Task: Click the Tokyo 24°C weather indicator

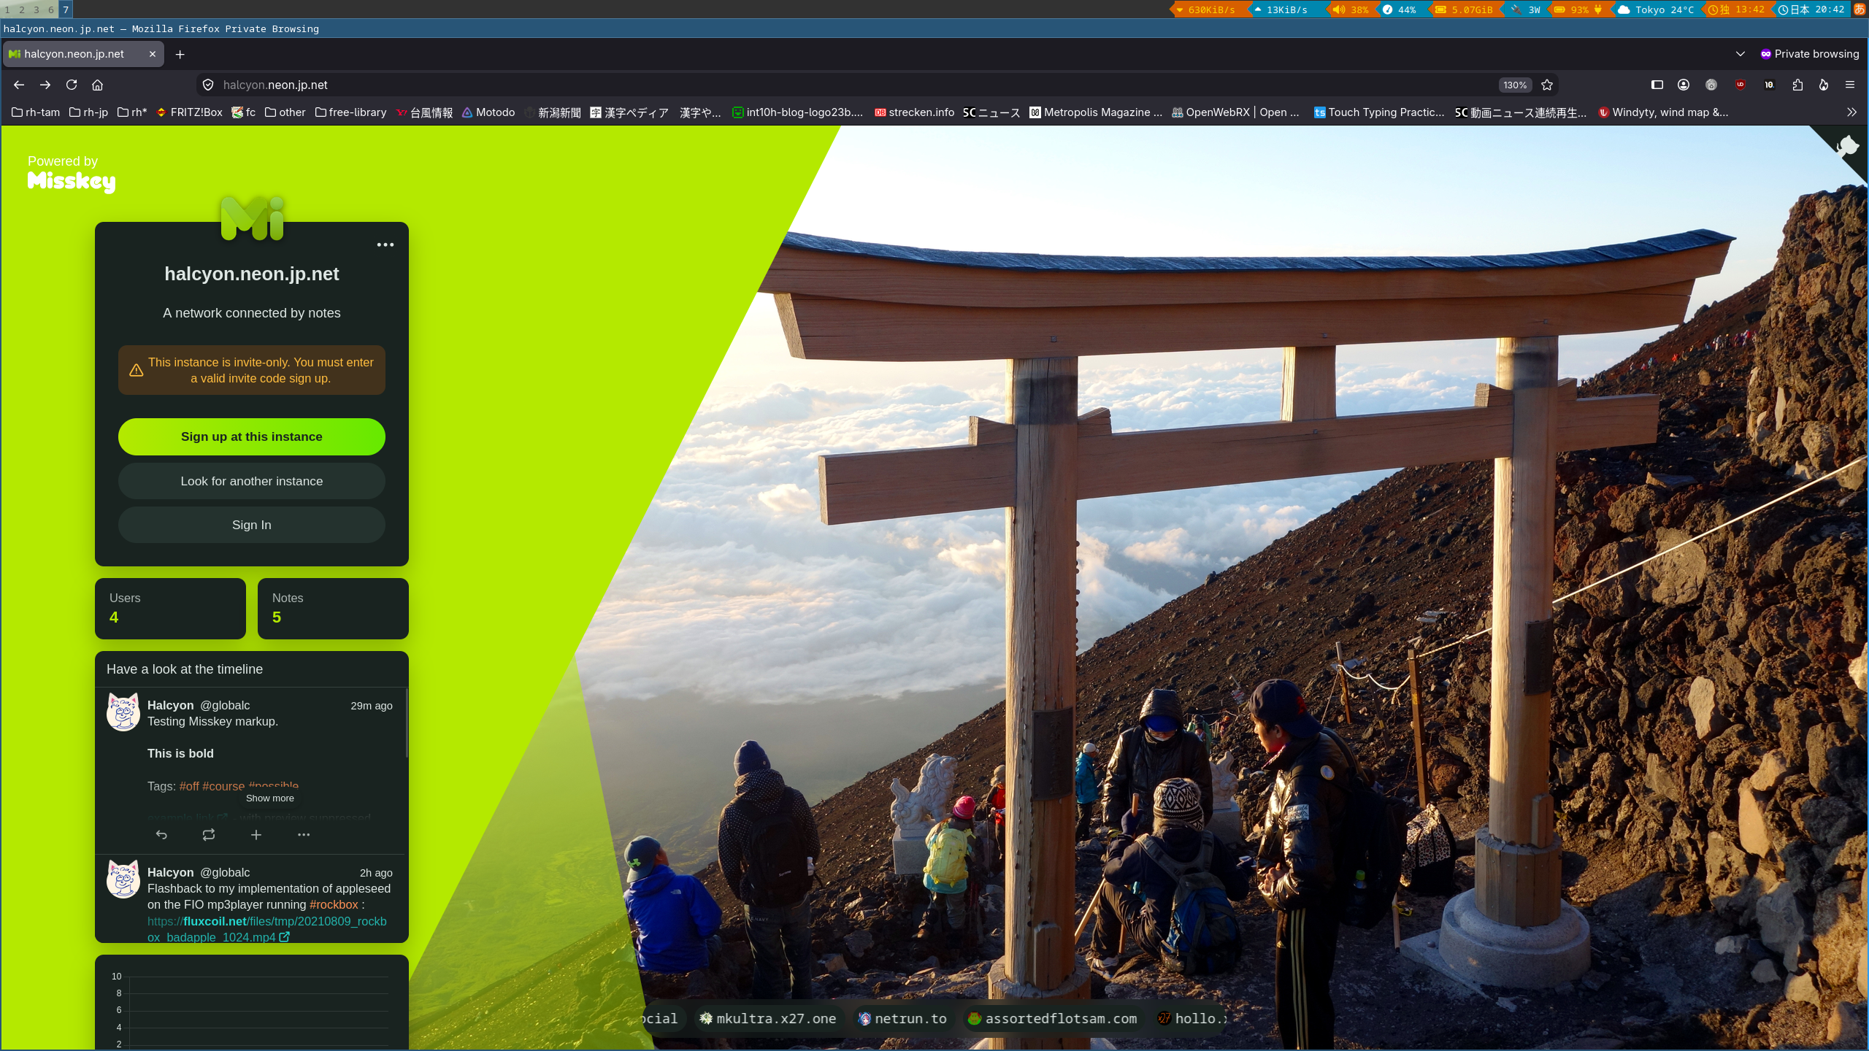Action: 1656,9
